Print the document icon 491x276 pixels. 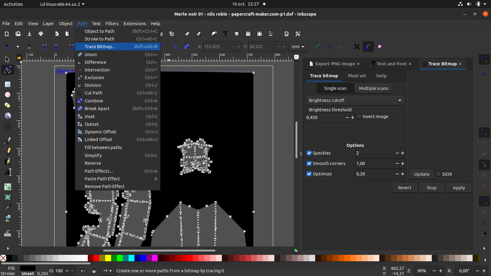click(41, 34)
